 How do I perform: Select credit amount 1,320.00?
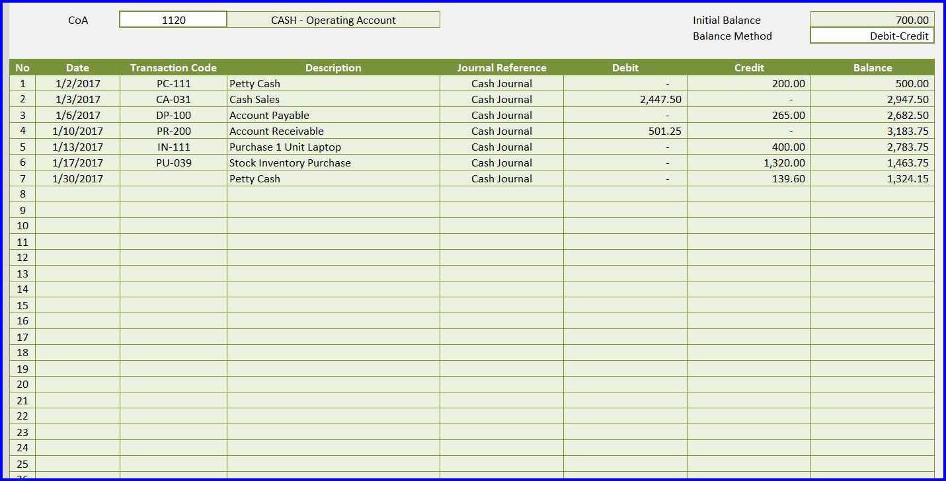749,163
